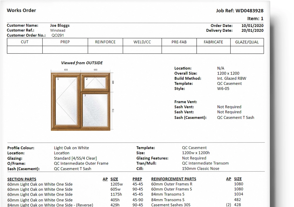This screenshot has width=294, height=207.
Task: Click reinforcement size 1034
Action: [238, 194]
